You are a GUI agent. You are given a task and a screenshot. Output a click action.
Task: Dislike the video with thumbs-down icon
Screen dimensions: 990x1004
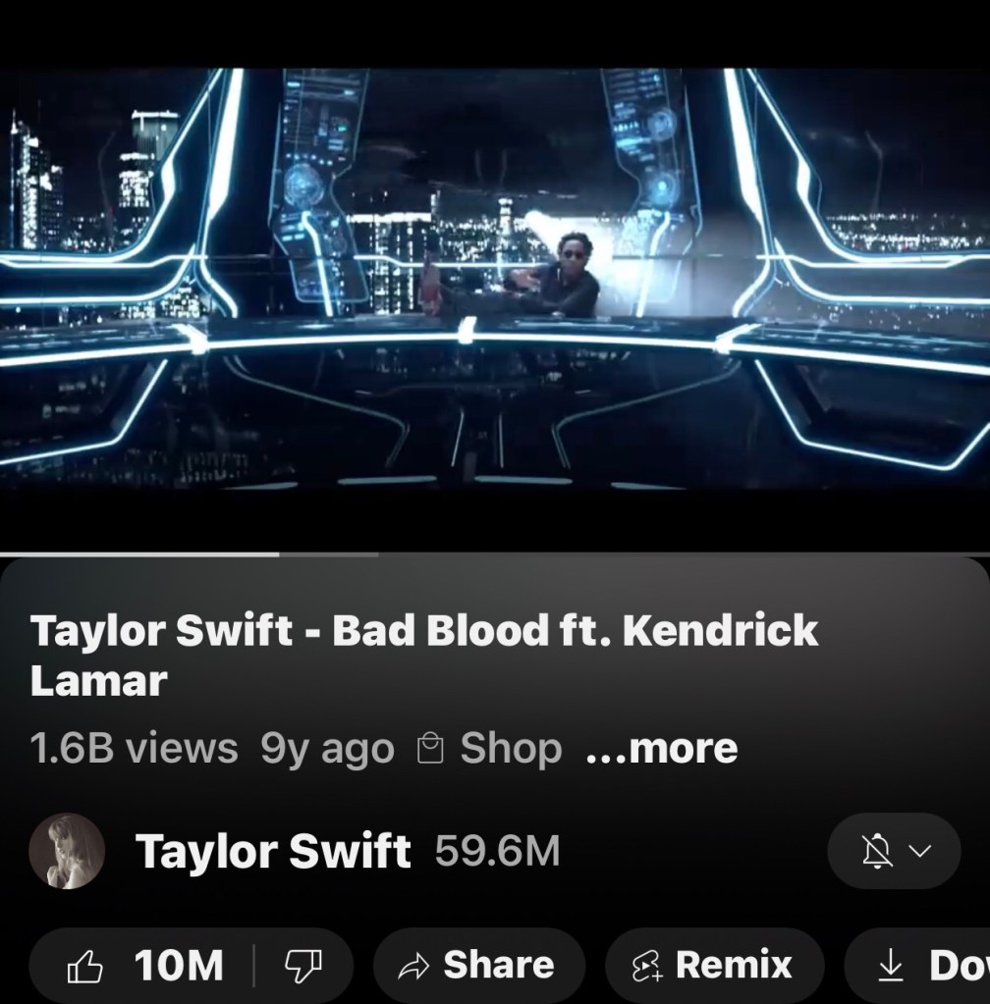click(x=303, y=966)
